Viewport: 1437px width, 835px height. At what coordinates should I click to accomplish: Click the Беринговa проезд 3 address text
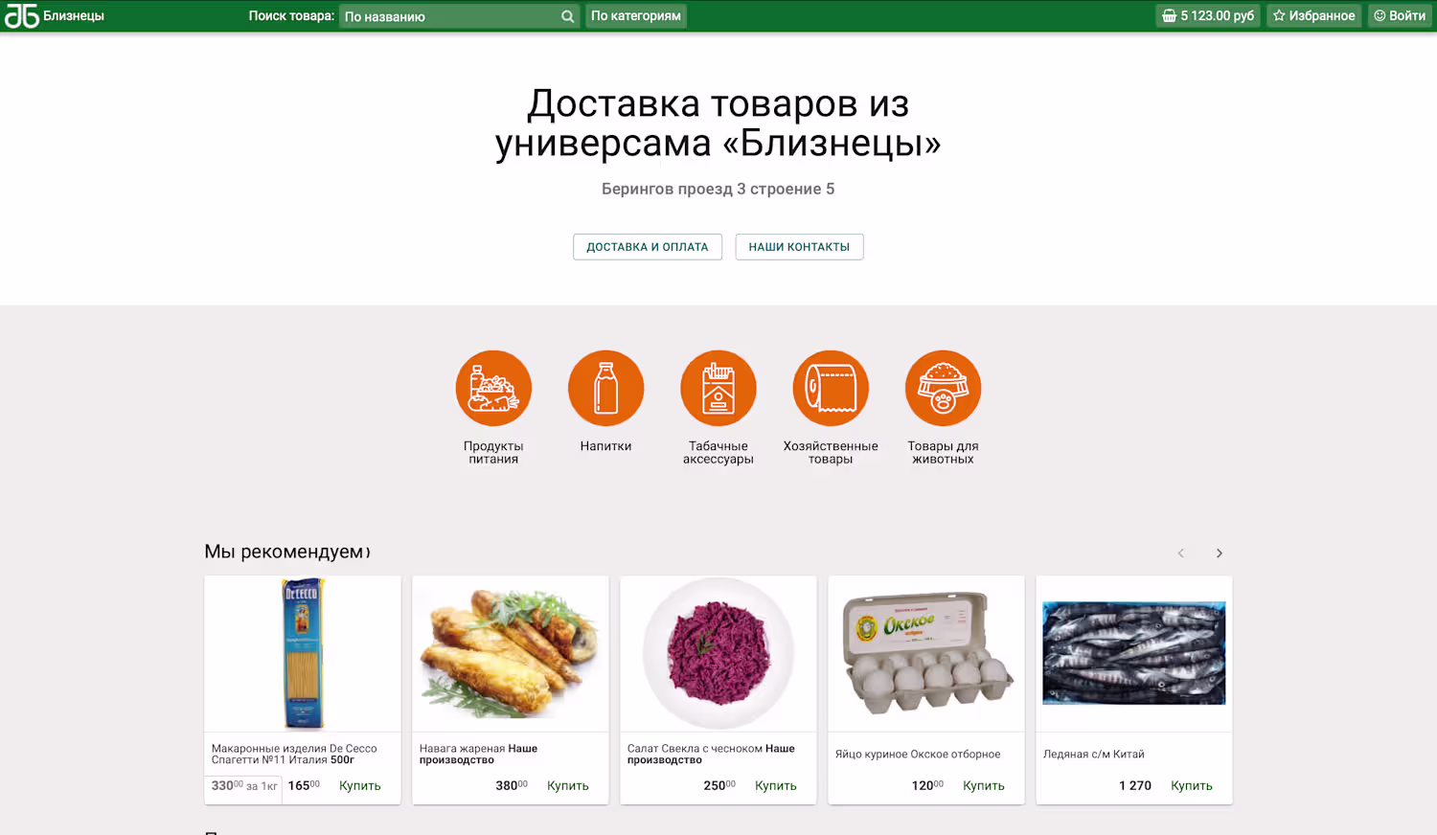coord(718,190)
